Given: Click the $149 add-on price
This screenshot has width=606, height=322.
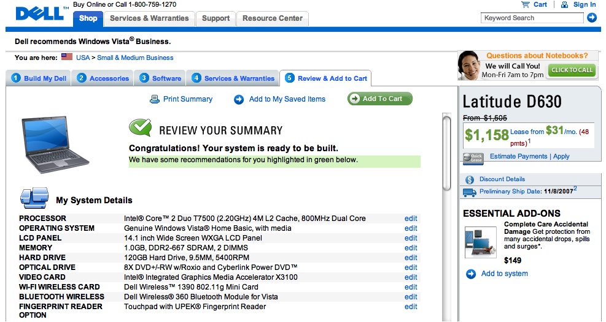Looking at the screenshot, I should [x=513, y=260].
